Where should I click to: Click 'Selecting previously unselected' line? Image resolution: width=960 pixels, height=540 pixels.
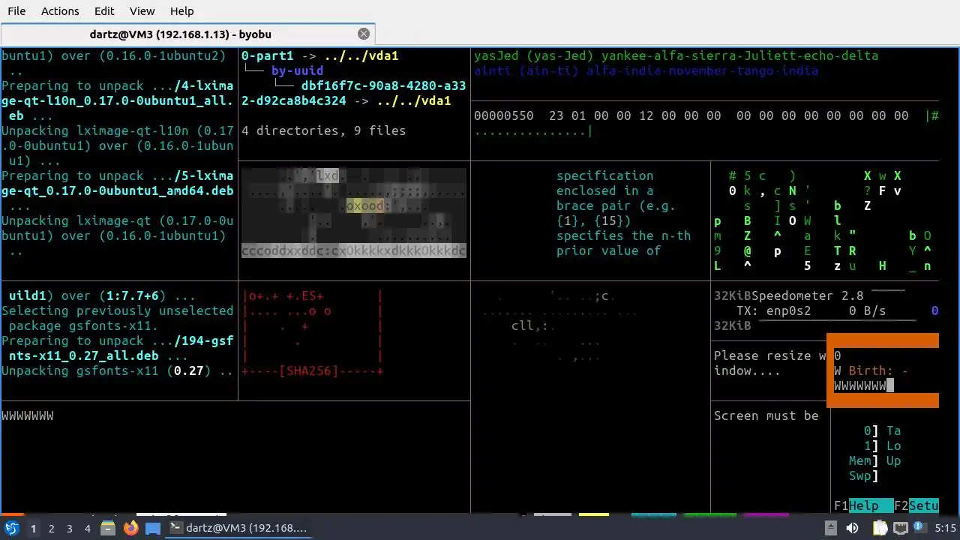point(118,310)
